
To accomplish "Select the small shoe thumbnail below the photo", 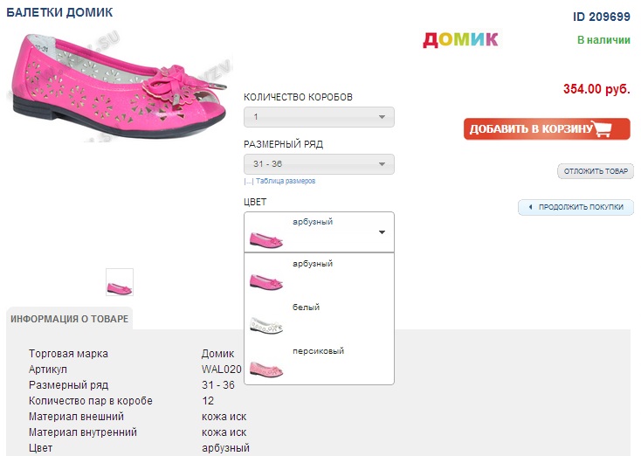I will (x=120, y=282).
